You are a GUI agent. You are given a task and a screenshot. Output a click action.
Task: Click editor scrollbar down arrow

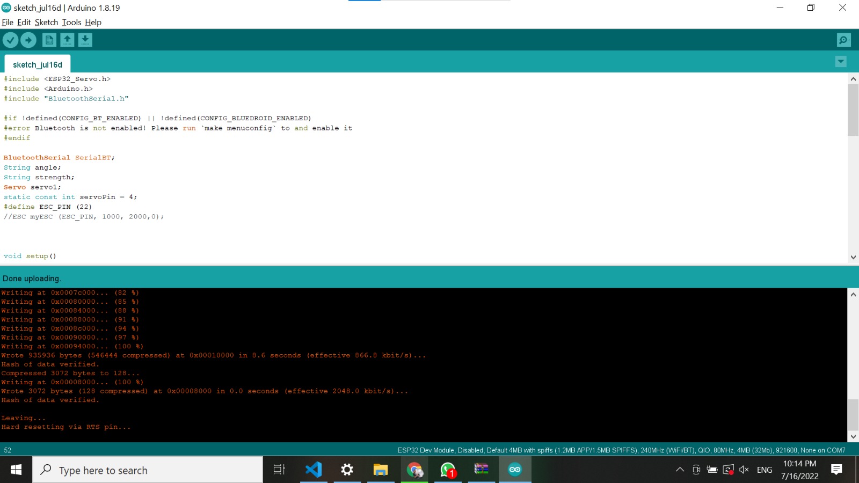tap(853, 257)
